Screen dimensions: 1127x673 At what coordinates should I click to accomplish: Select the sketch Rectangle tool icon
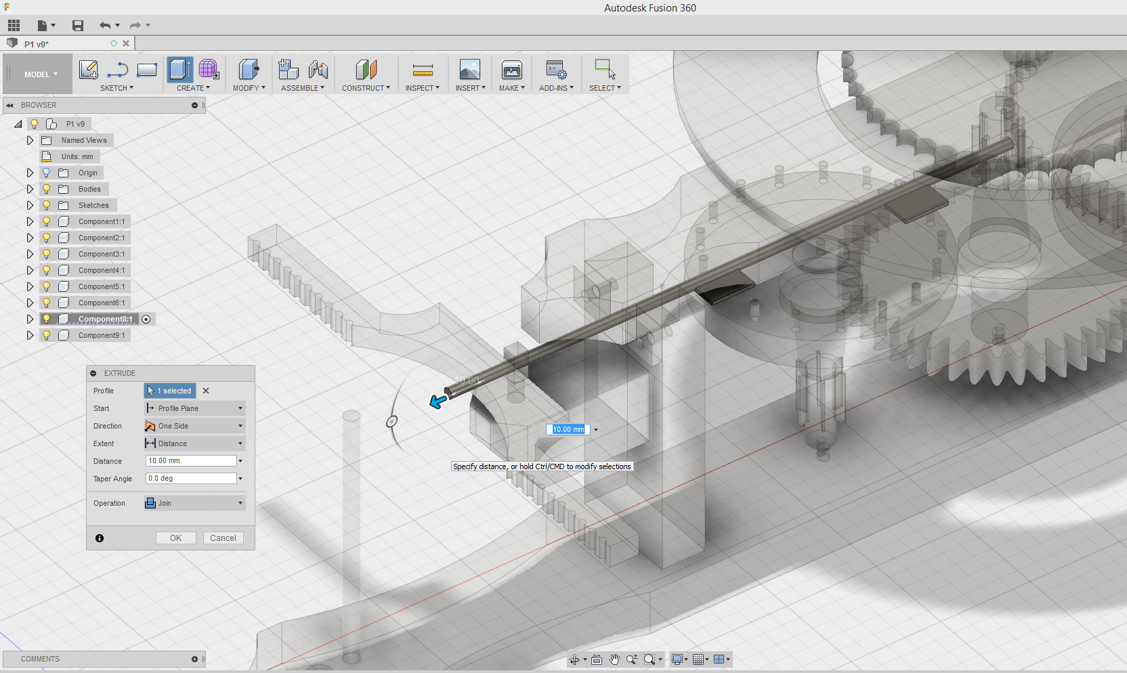pyautogui.click(x=146, y=70)
